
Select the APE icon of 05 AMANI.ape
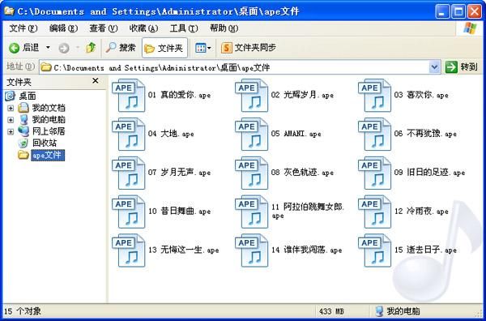(x=251, y=134)
